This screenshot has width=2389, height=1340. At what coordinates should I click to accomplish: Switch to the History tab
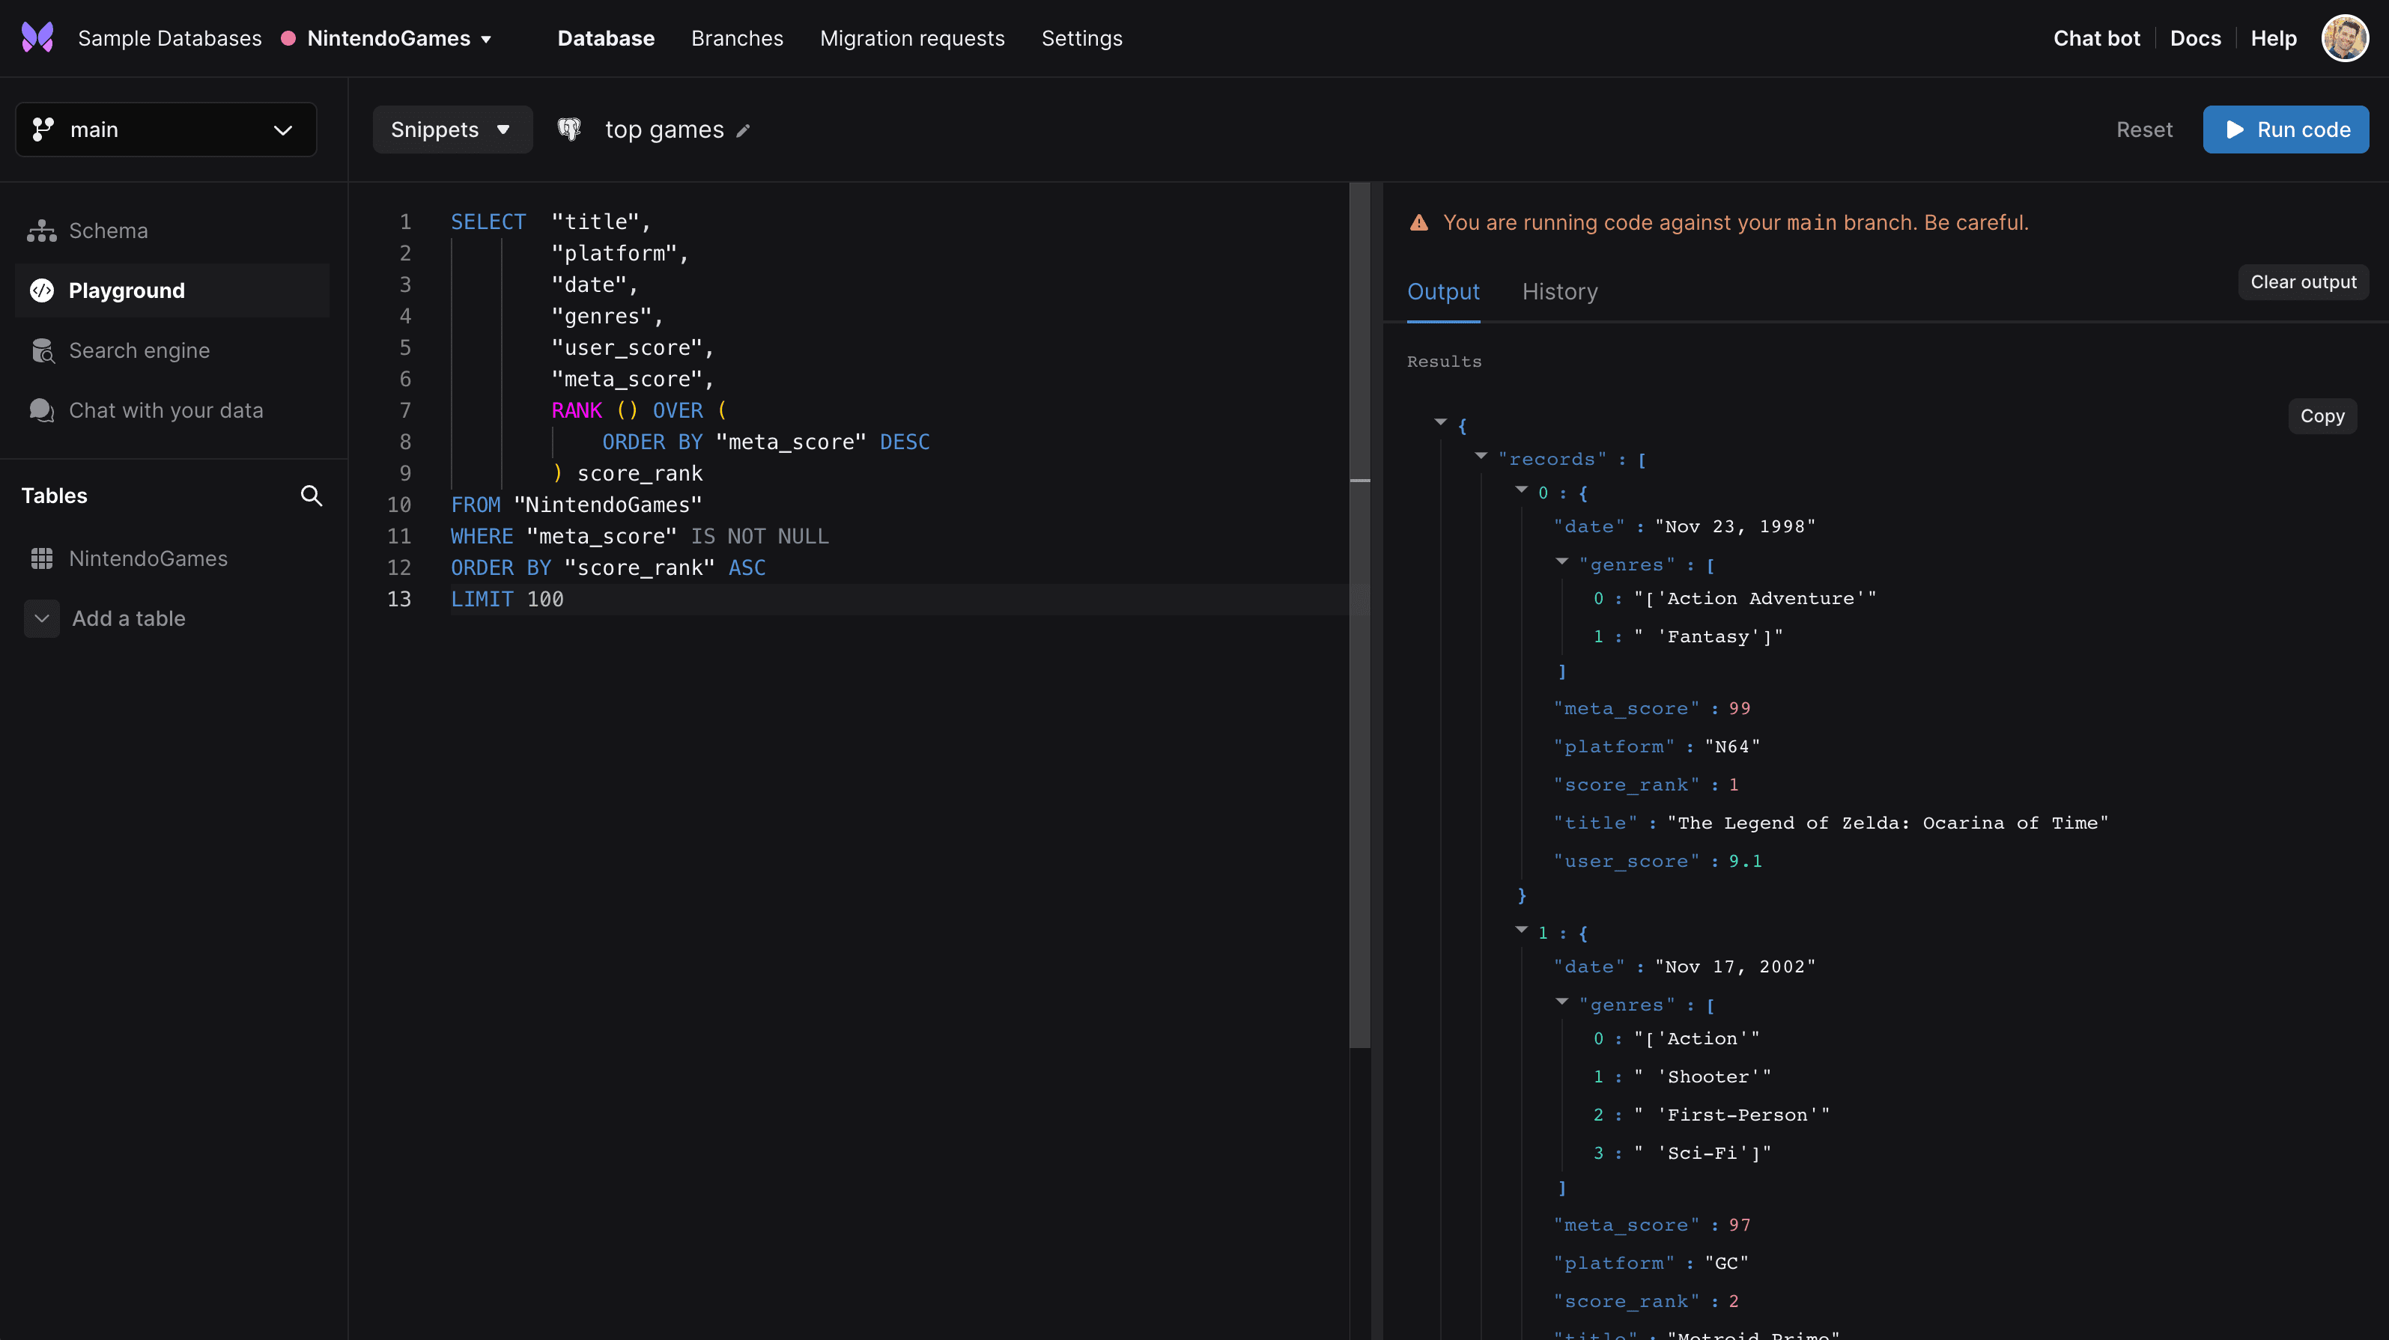pos(1560,291)
